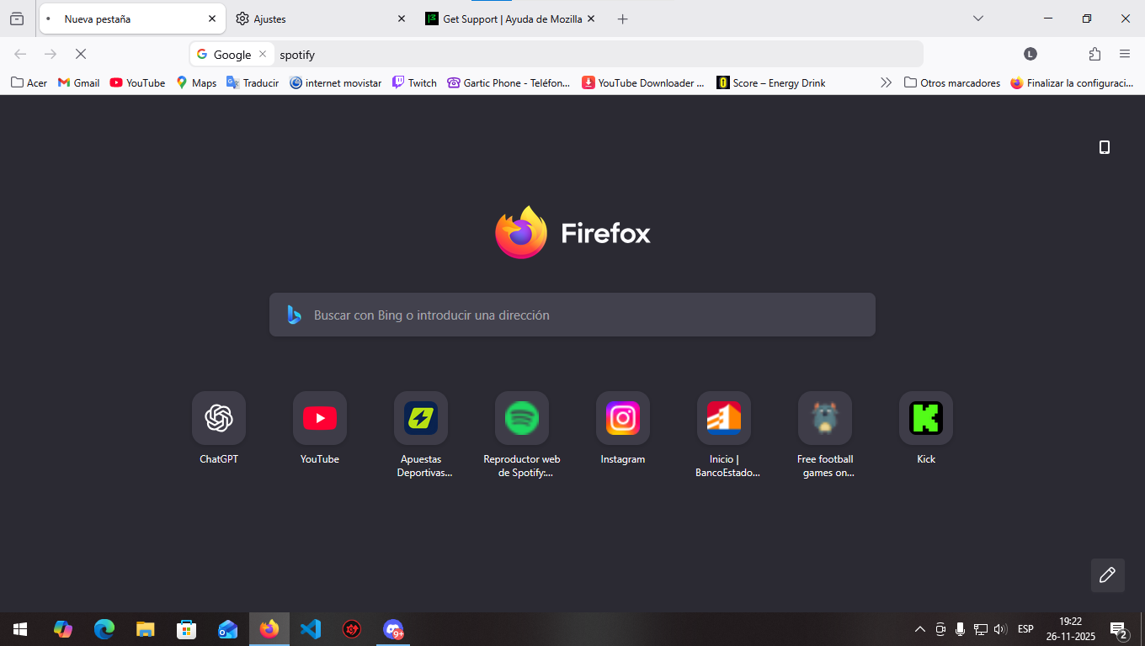Viewport: 1145px width, 646px height.
Task: Show more bookmarks with the chevron
Action: [886, 82]
